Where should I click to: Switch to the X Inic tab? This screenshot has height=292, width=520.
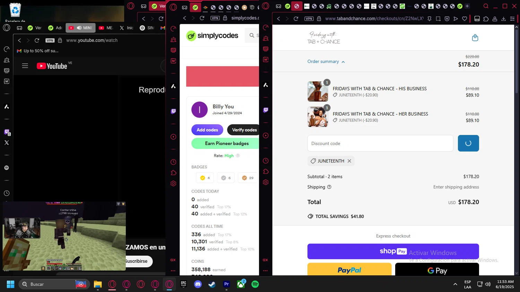[x=126, y=28]
